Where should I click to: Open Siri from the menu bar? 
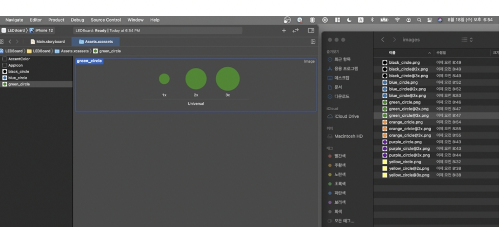[440, 20]
